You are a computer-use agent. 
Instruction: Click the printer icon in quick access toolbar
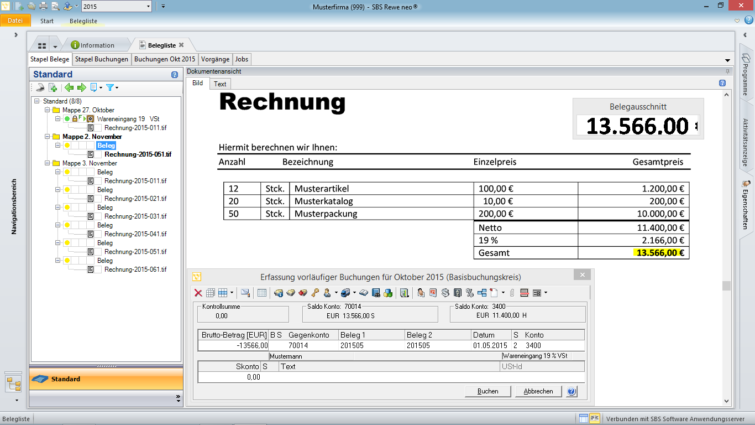43,6
